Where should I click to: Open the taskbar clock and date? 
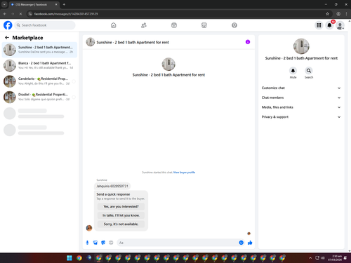pos(335,258)
